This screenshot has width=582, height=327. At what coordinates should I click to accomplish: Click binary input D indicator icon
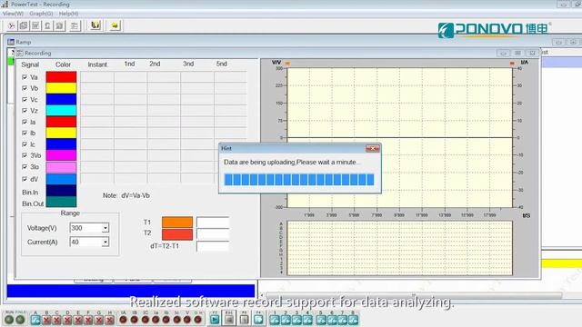pyautogui.click(x=67, y=320)
